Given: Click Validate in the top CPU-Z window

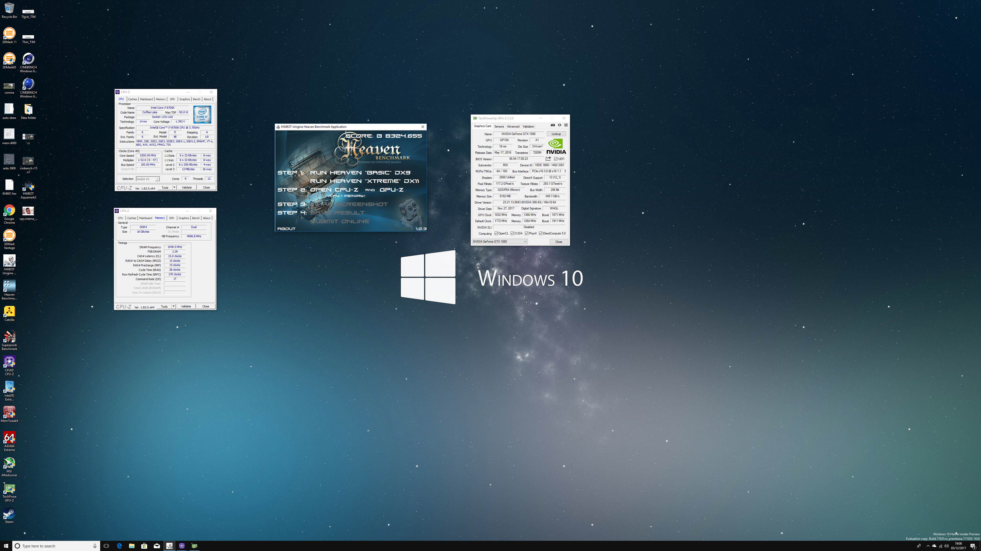Looking at the screenshot, I should tap(186, 187).
